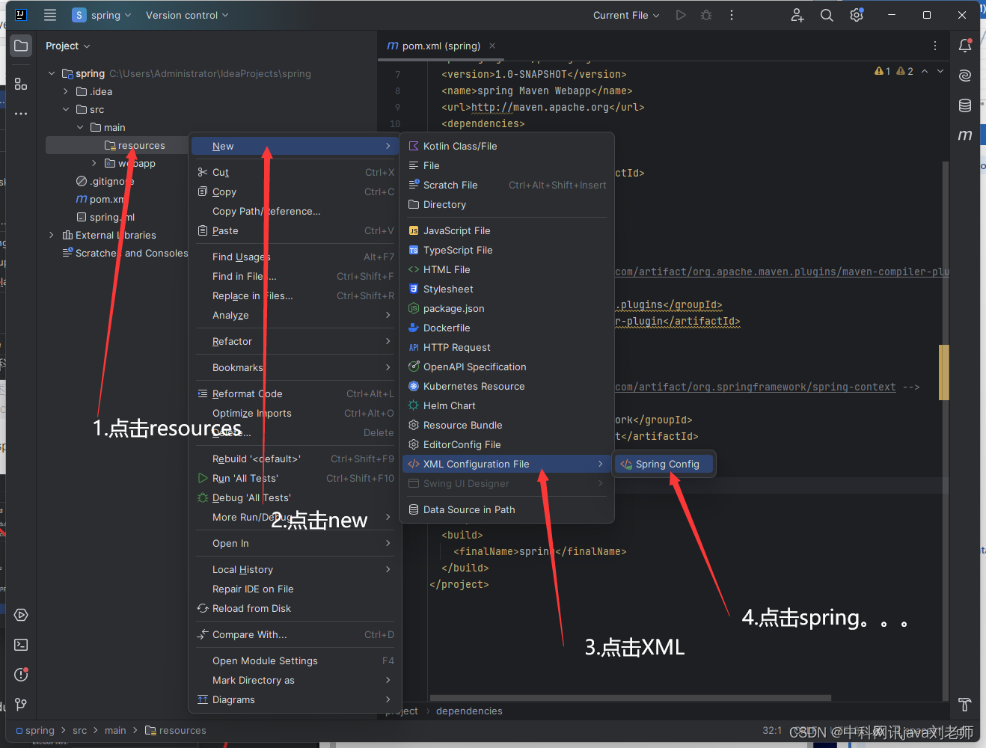Screen dimensions: 986x748
Task: Open the Version control menu
Action: point(186,14)
